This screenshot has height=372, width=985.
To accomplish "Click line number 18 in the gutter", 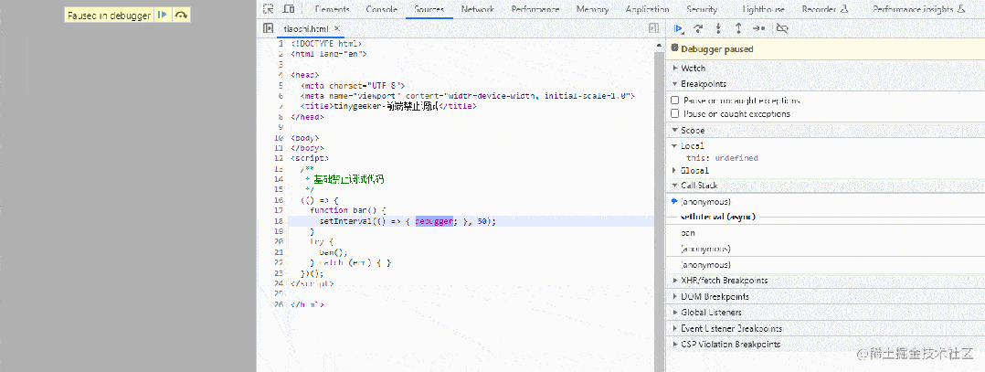I will [x=280, y=221].
